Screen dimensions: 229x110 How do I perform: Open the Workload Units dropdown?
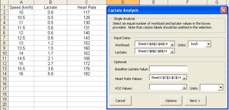[x=208, y=44]
